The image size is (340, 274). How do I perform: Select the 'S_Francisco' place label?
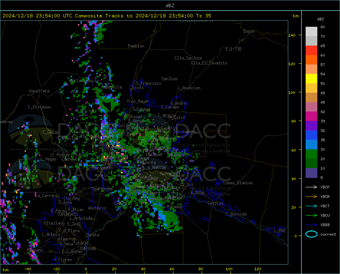click(148, 83)
